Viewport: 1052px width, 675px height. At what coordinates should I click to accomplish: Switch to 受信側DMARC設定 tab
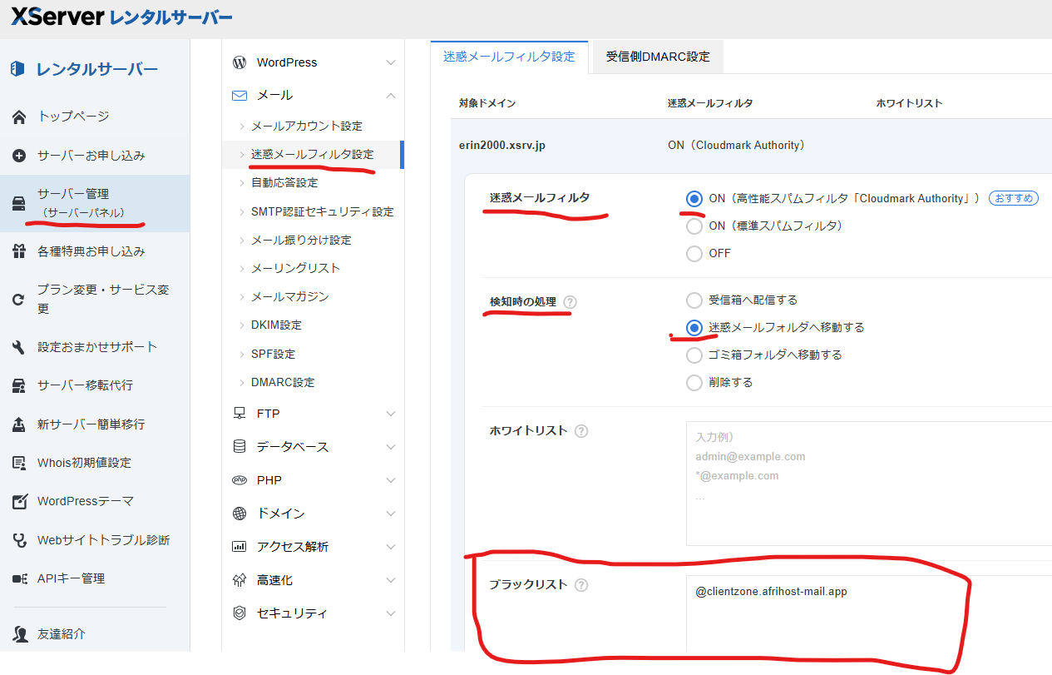pyautogui.click(x=658, y=57)
